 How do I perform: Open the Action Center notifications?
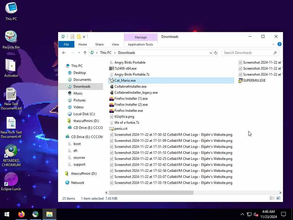tap(284, 214)
